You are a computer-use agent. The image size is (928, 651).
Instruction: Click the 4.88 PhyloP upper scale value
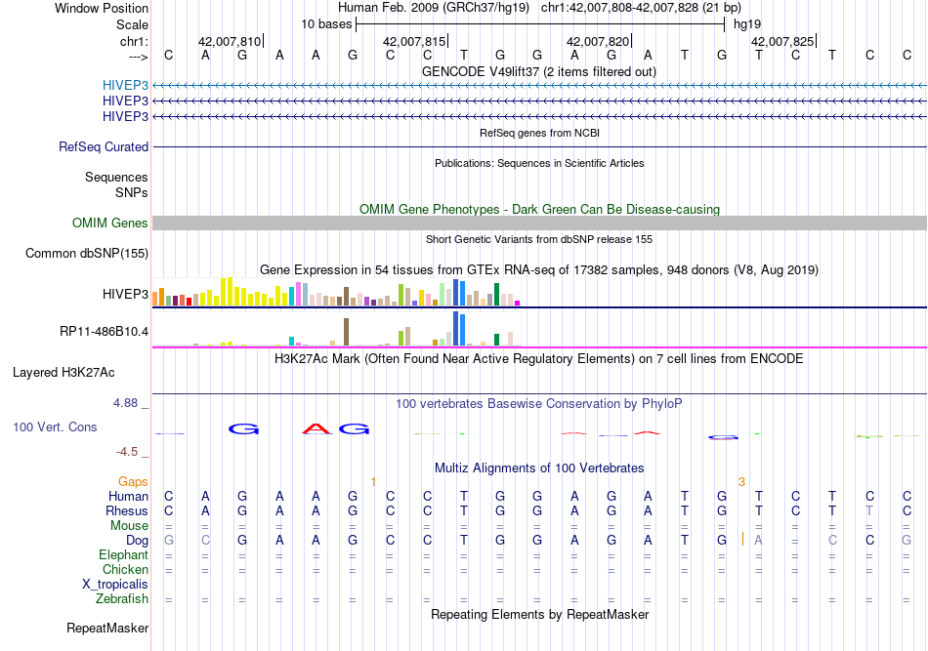(x=125, y=403)
